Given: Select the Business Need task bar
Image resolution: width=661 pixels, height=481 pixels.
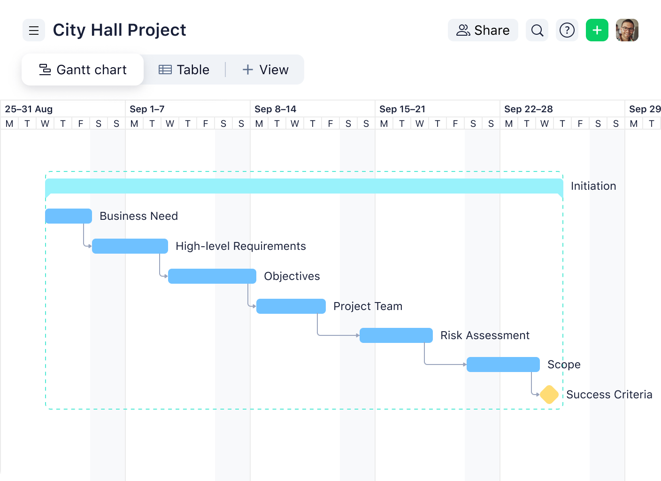Looking at the screenshot, I should [69, 216].
